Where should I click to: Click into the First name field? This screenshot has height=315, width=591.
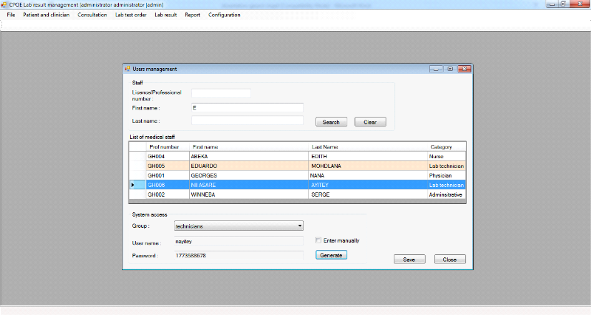click(247, 107)
